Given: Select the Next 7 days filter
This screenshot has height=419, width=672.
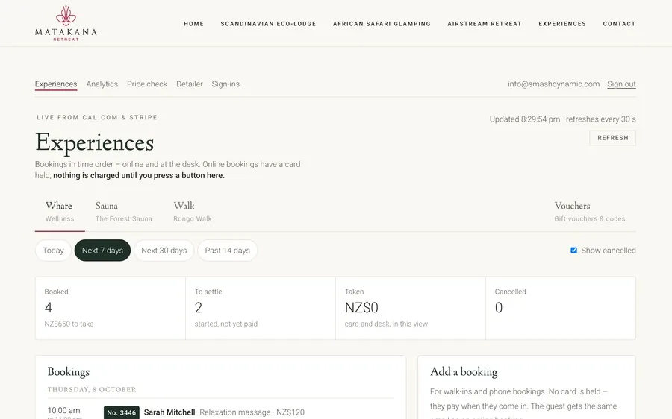Looking at the screenshot, I should (x=102, y=251).
